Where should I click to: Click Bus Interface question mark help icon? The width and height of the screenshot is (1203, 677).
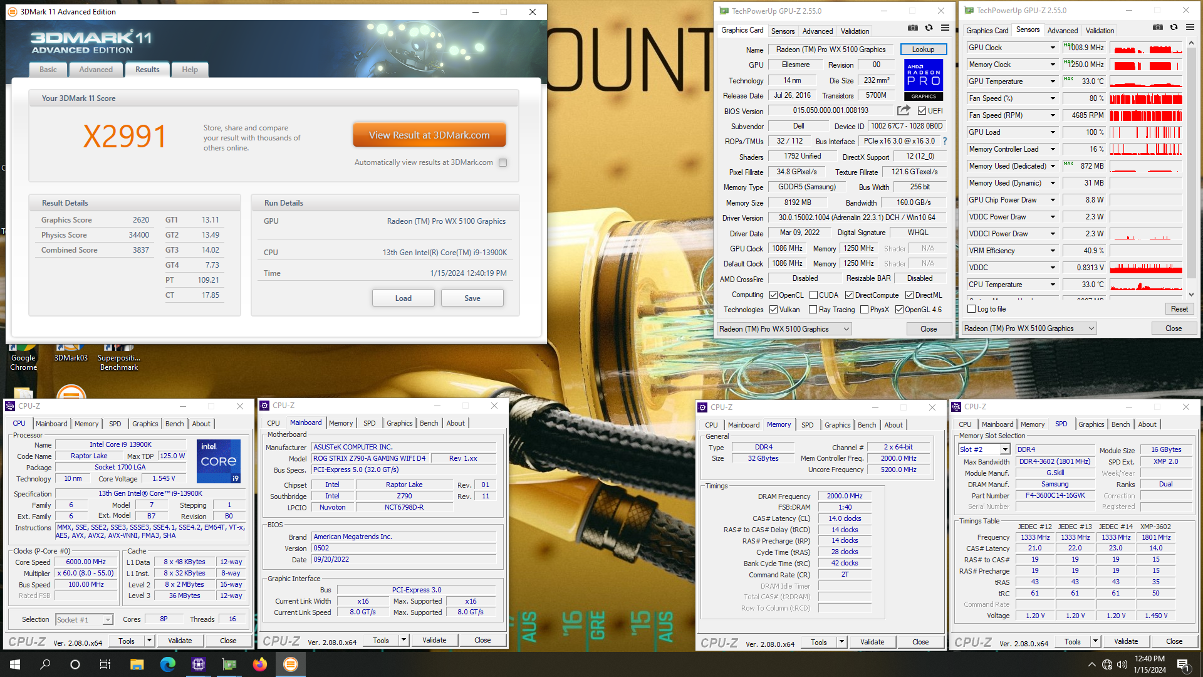point(945,141)
